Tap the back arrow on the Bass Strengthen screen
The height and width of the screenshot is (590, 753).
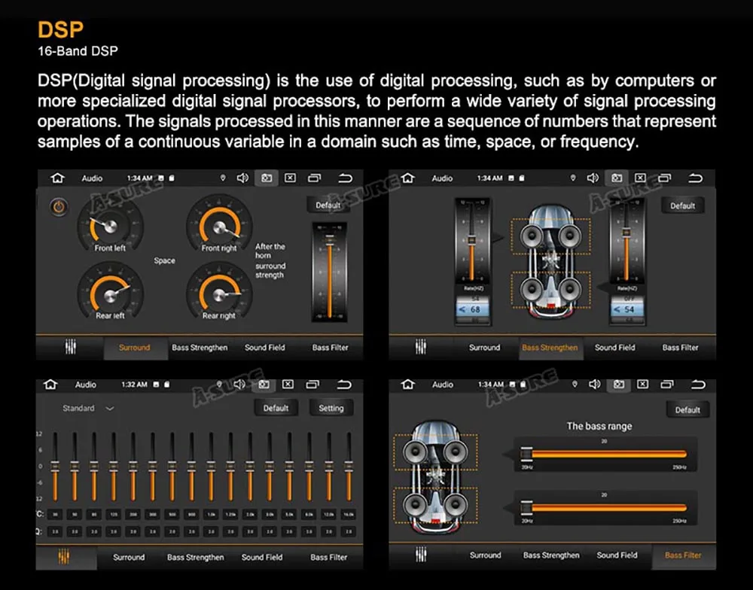point(695,178)
